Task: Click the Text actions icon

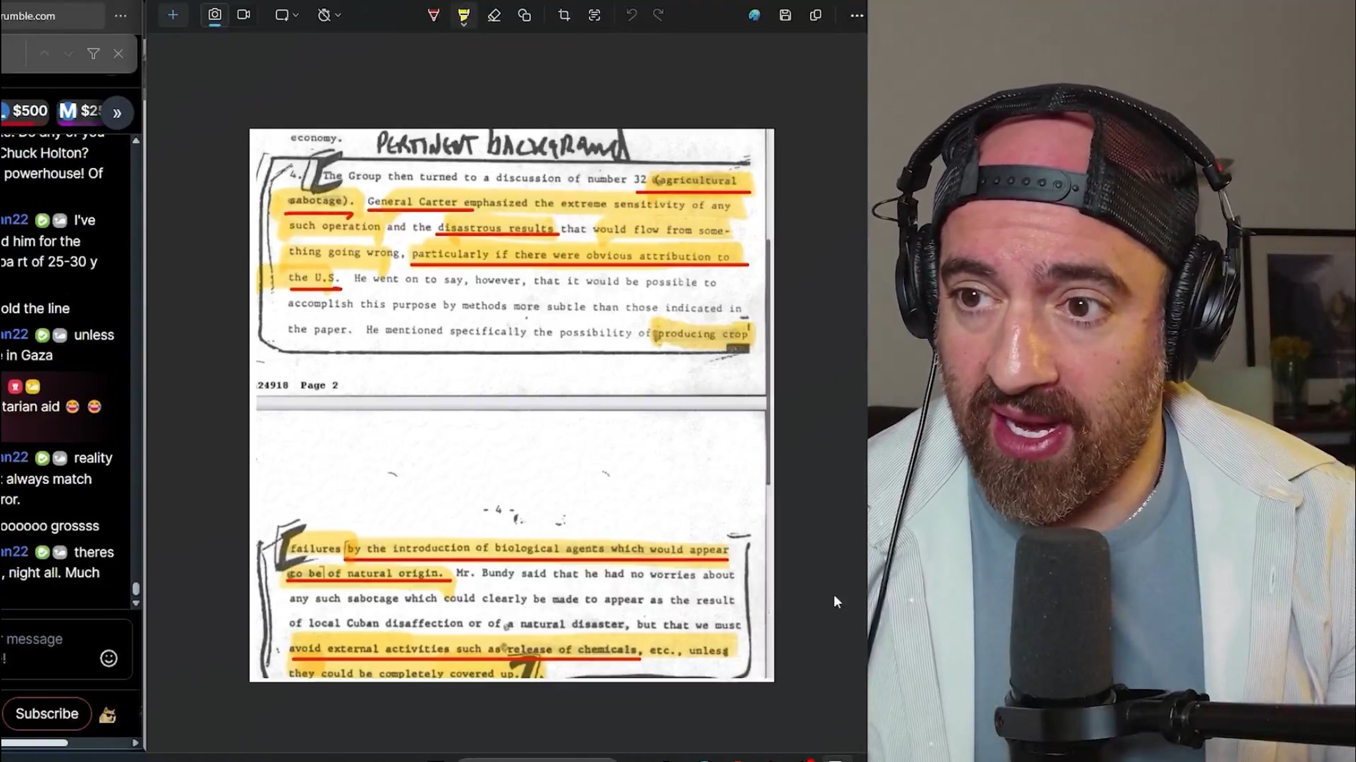Action: 595,15
